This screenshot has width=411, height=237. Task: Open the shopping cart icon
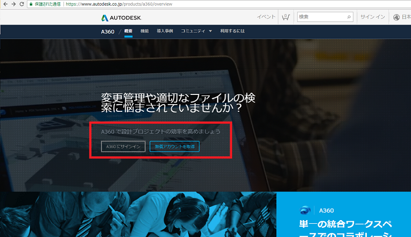point(286,17)
